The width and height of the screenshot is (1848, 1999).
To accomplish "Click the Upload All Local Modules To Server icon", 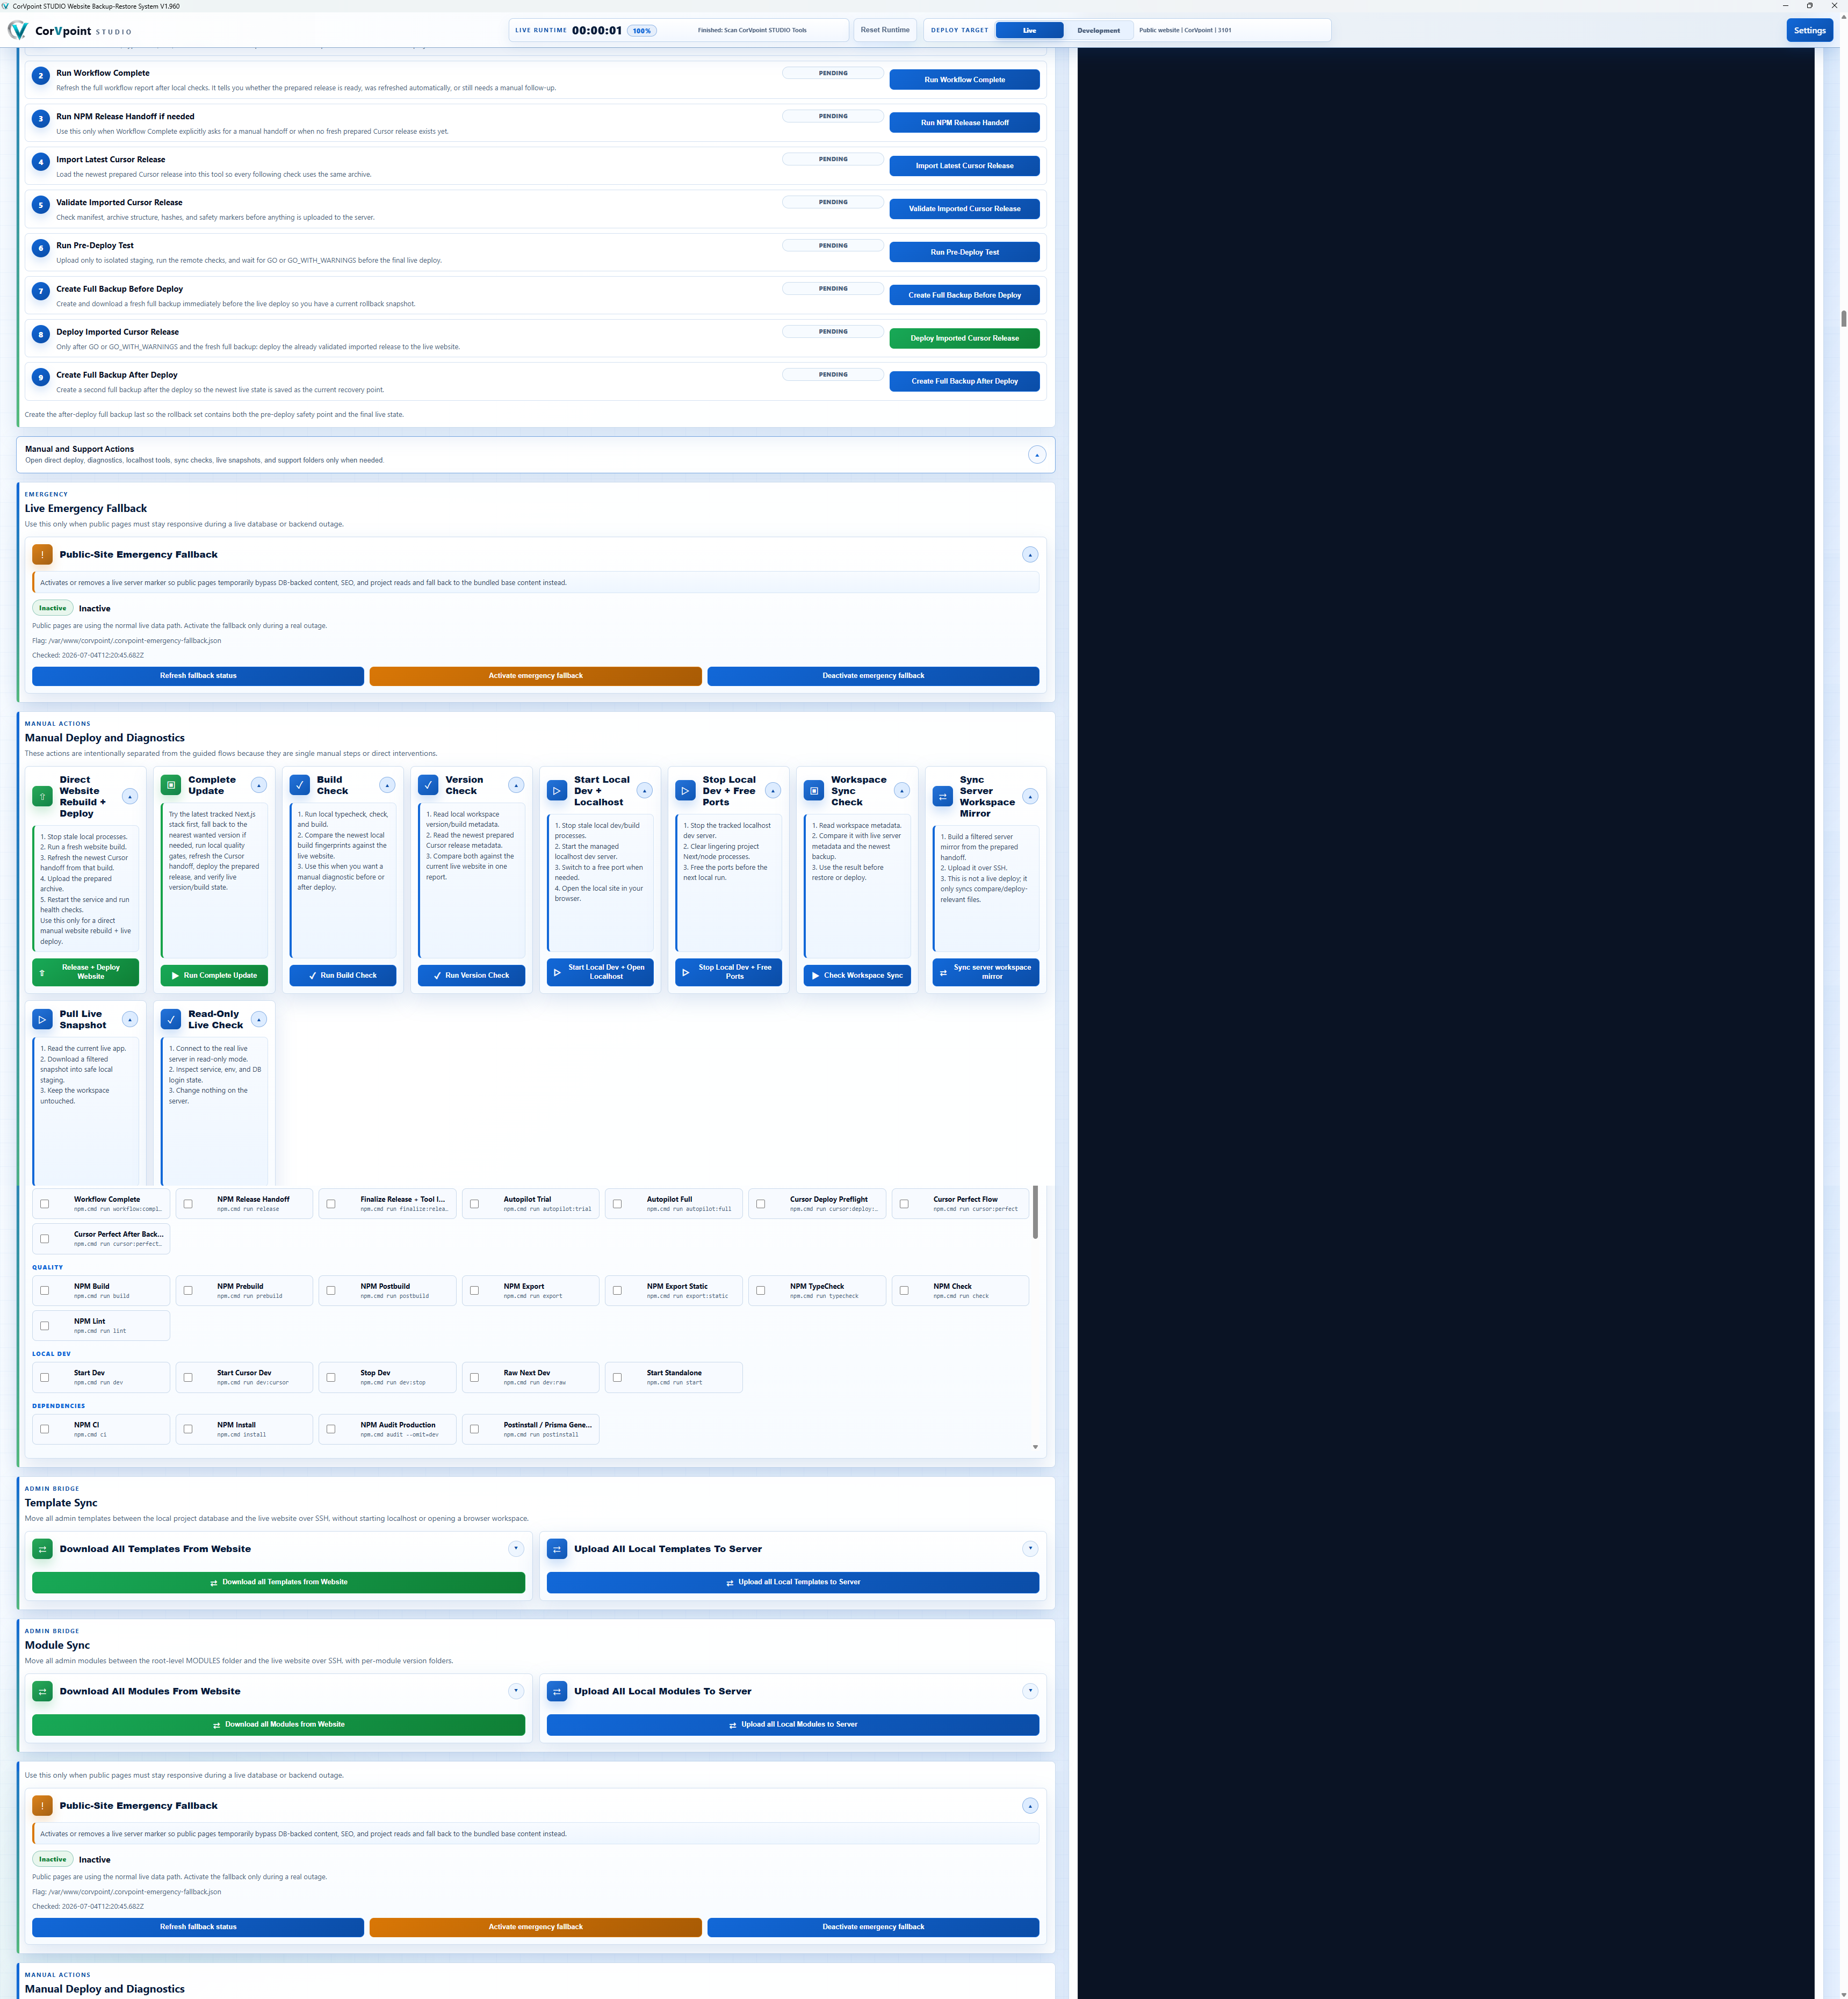I will click(557, 1691).
